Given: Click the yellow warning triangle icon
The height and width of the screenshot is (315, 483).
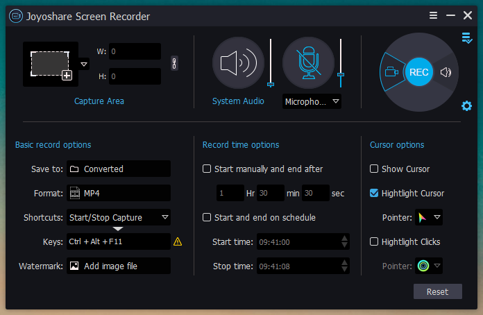Looking at the screenshot, I should (178, 241).
